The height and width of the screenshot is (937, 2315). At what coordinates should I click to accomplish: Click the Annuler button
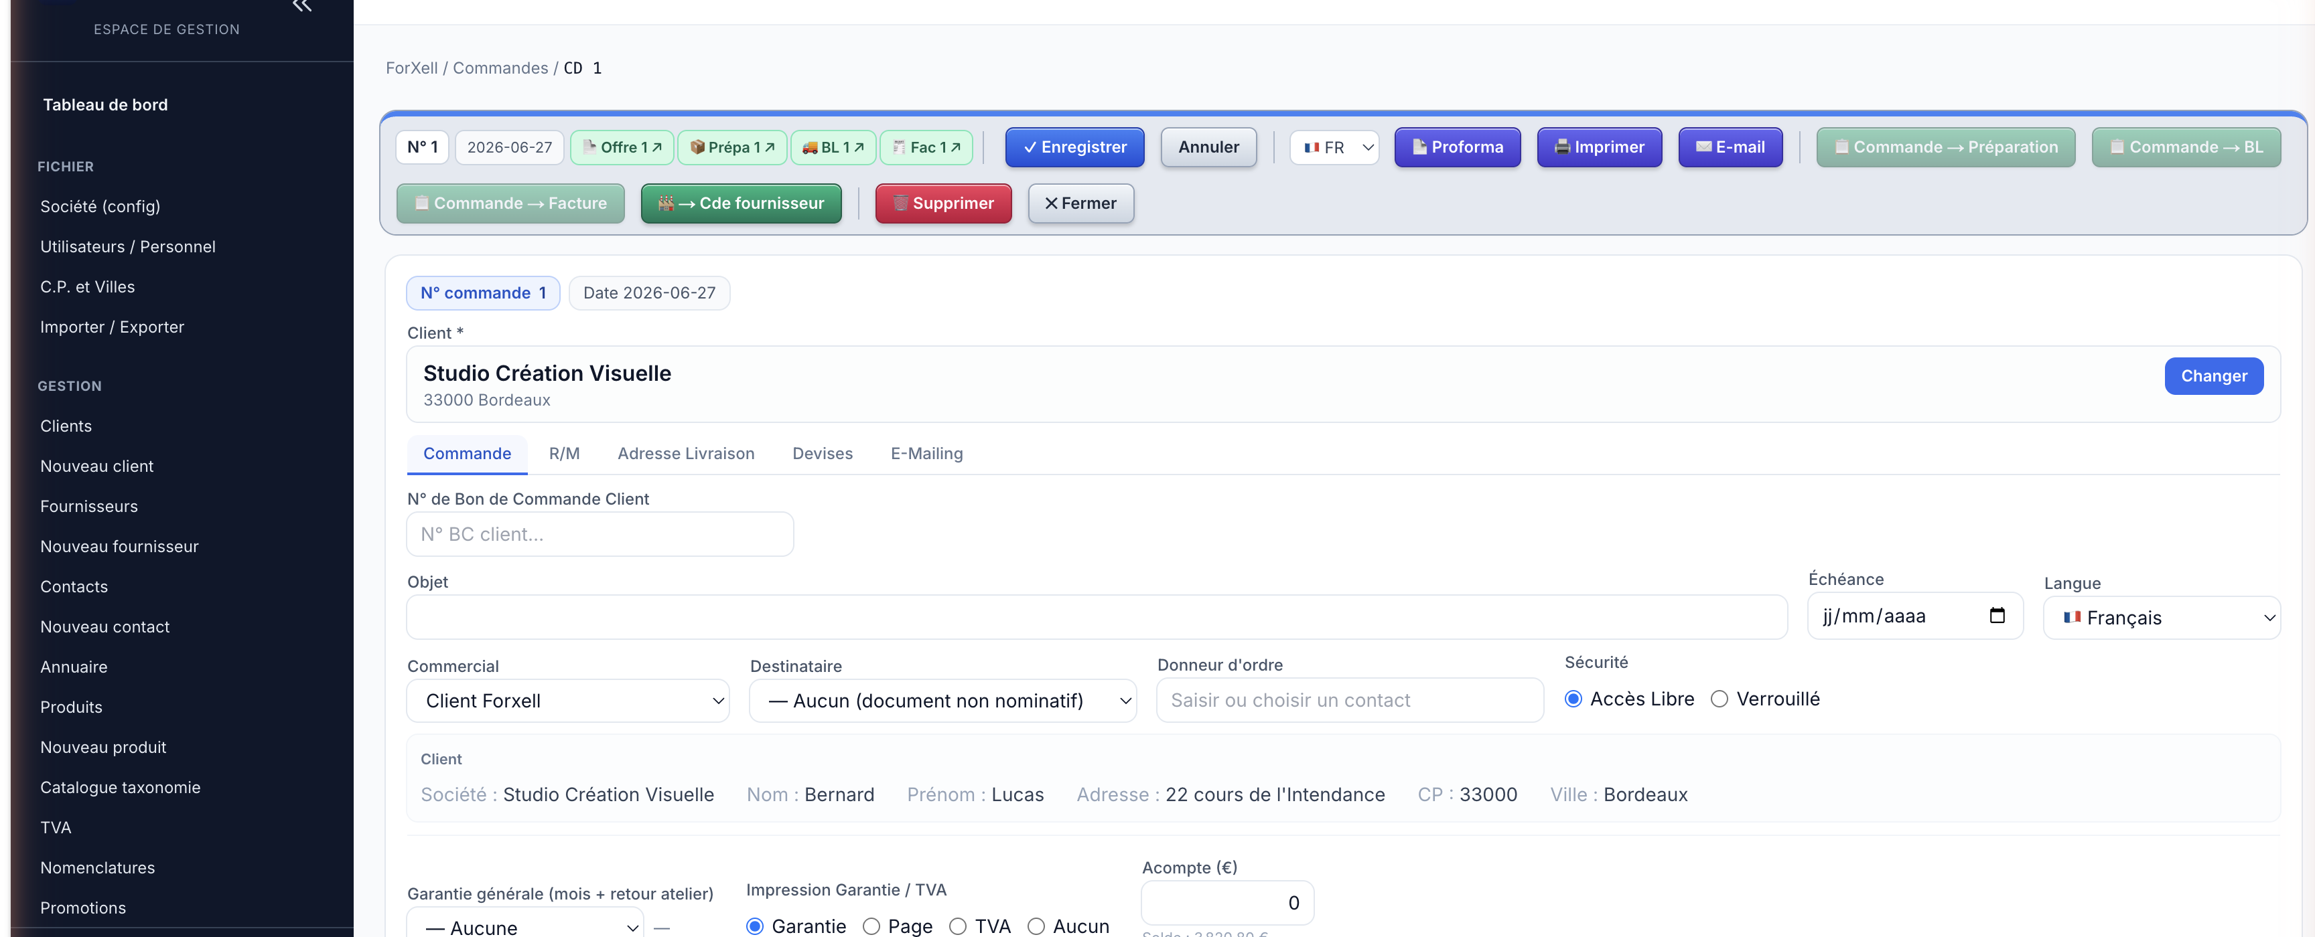coord(1208,147)
